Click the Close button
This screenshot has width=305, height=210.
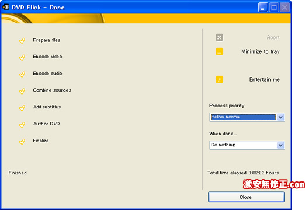coord(246,197)
